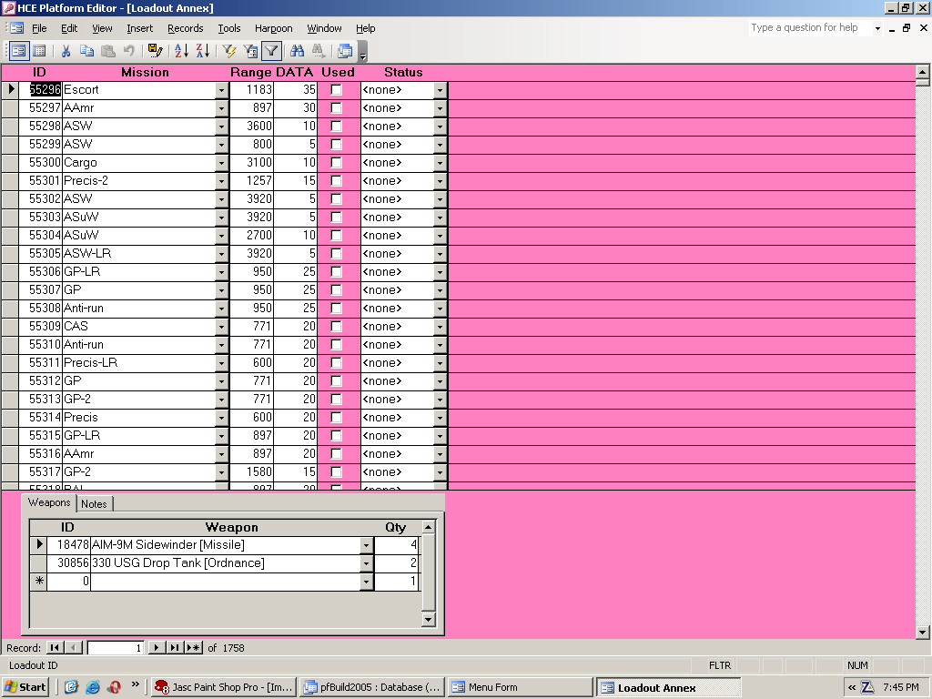Click the Copy toolbar icon
The width and height of the screenshot is (932, 699).
pyautogui.click(x=87, y=51)
